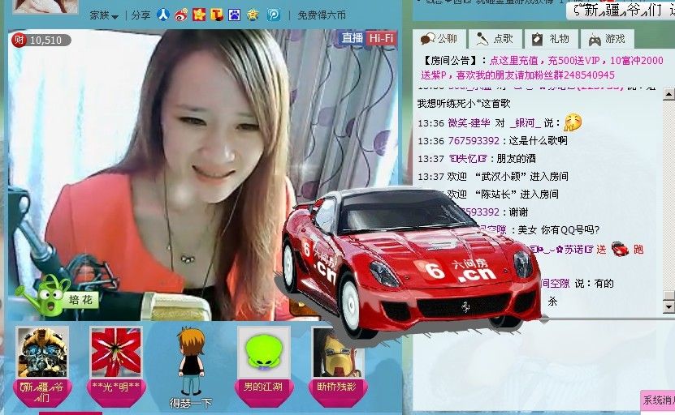Click the 得瑟一下 label under cartoon boy
This screenshot has width=675, height=415.
pyautogui.click(x=191, y=403)
